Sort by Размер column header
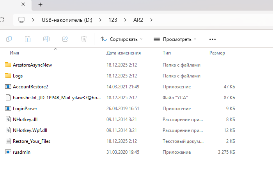Image resolution: width=273 pixels, height=181 pixels. [x=217, y=53]
